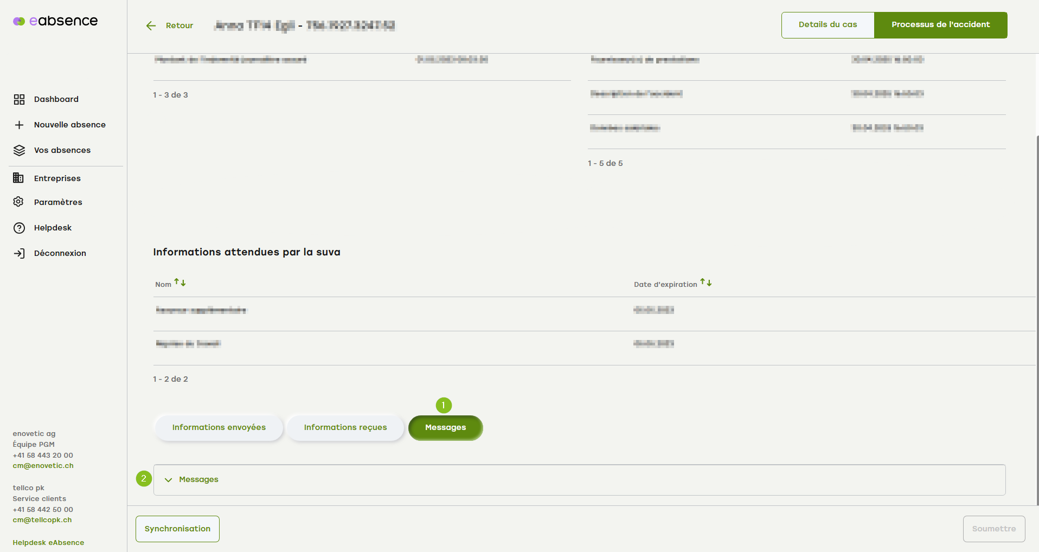Click the plus icon for Nouvelle absence
This screenshot has width=1039, height=552.
(19, 125)
